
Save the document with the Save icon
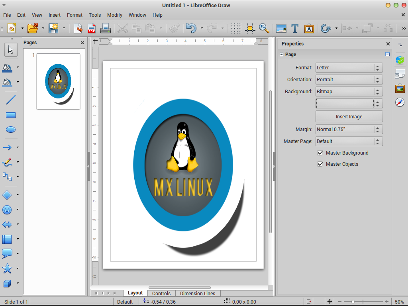54,28
